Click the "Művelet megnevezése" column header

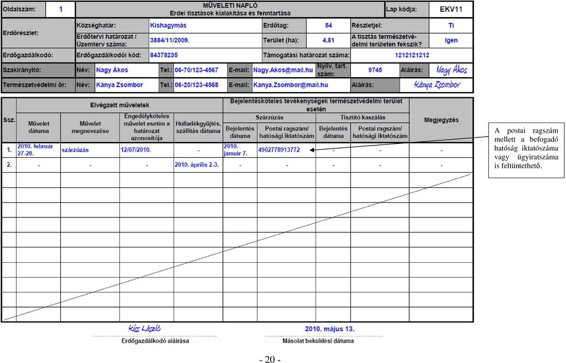90,127
